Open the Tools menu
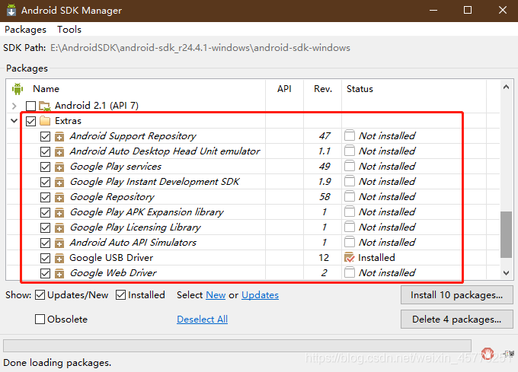The image size is (518, 372). point(69,30)
